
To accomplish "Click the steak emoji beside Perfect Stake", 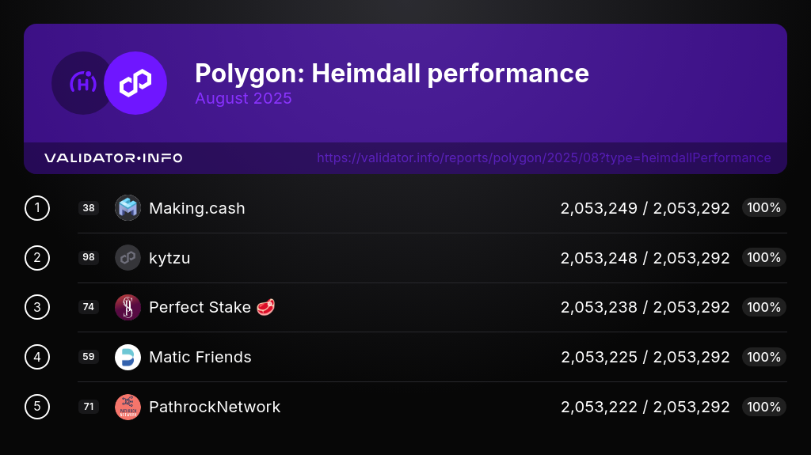I will tap(267, 307).
